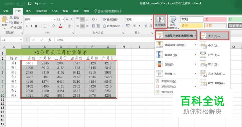Click the cell borders icon
Viewport: 242px width, 127px height.
(45, 26)
